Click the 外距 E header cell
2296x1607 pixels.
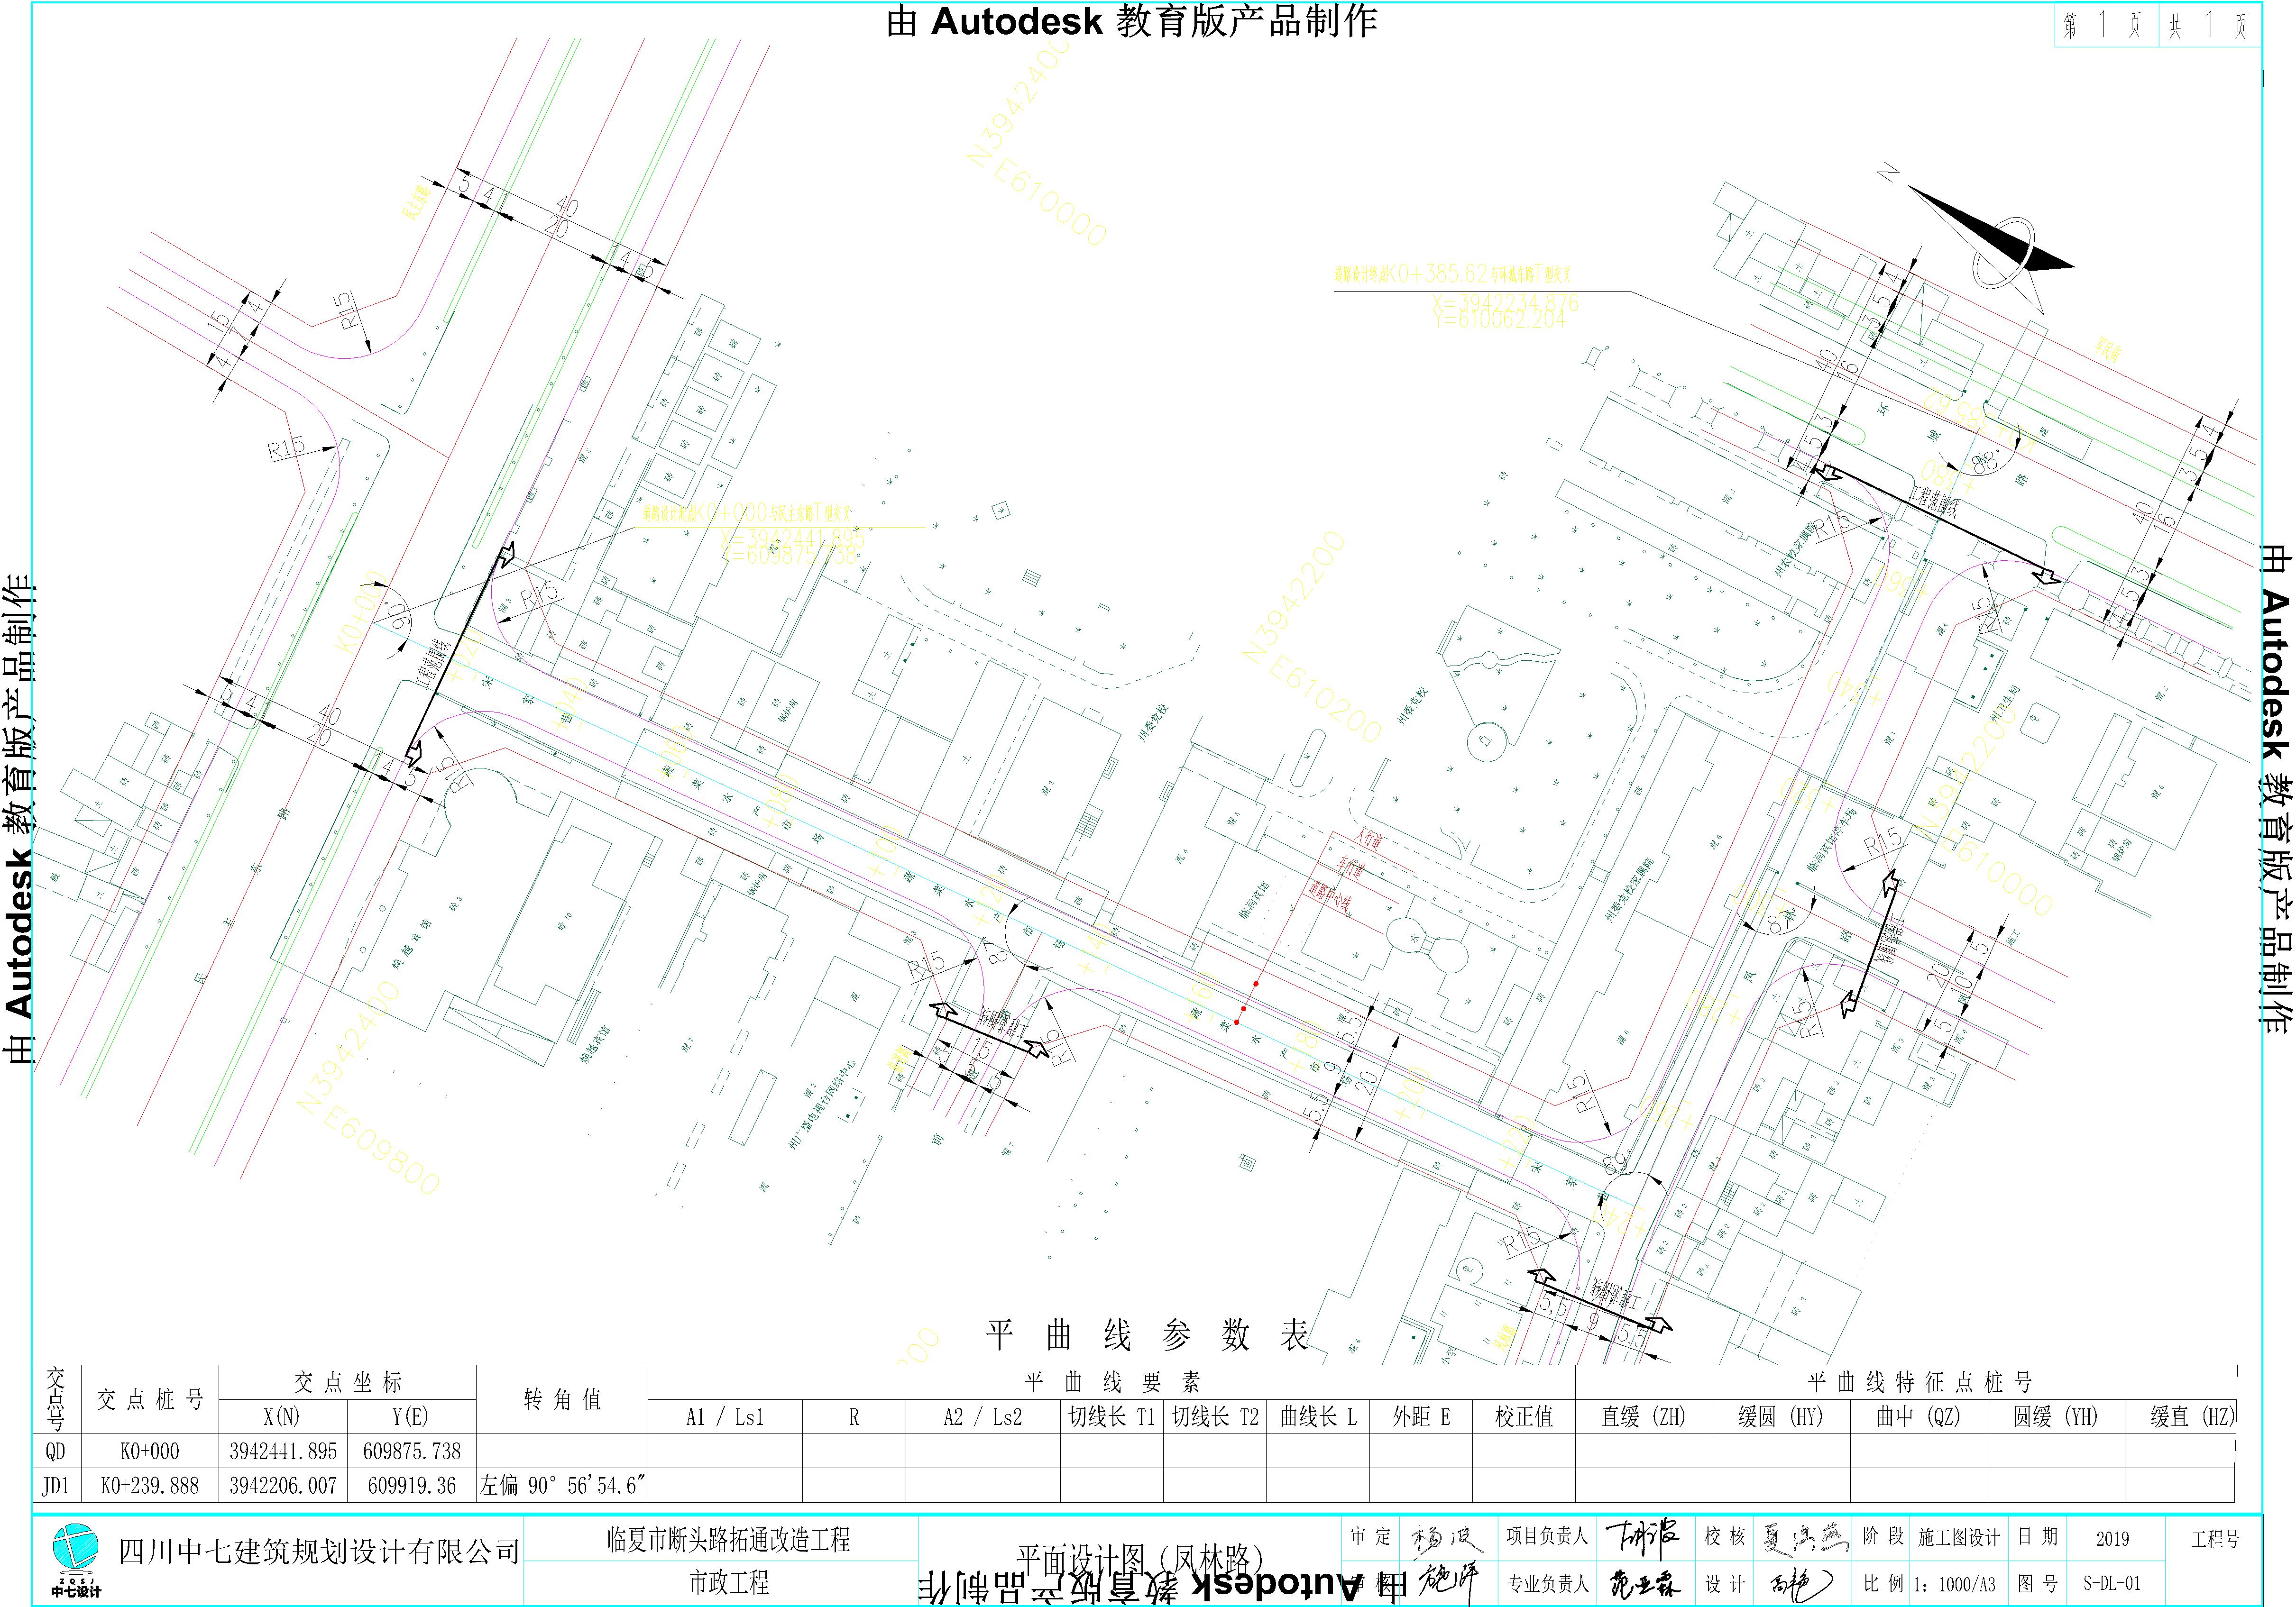(1421, 1416)
